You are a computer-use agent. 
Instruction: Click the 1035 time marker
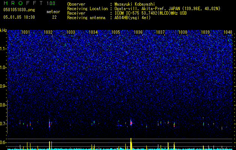[x=116, y=32]
